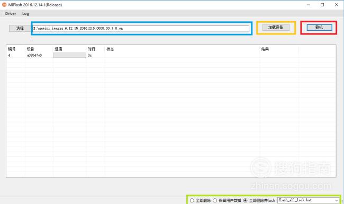Select the device a02547c8 row
Screen dimensions: 344x204
tap(171, 55)
